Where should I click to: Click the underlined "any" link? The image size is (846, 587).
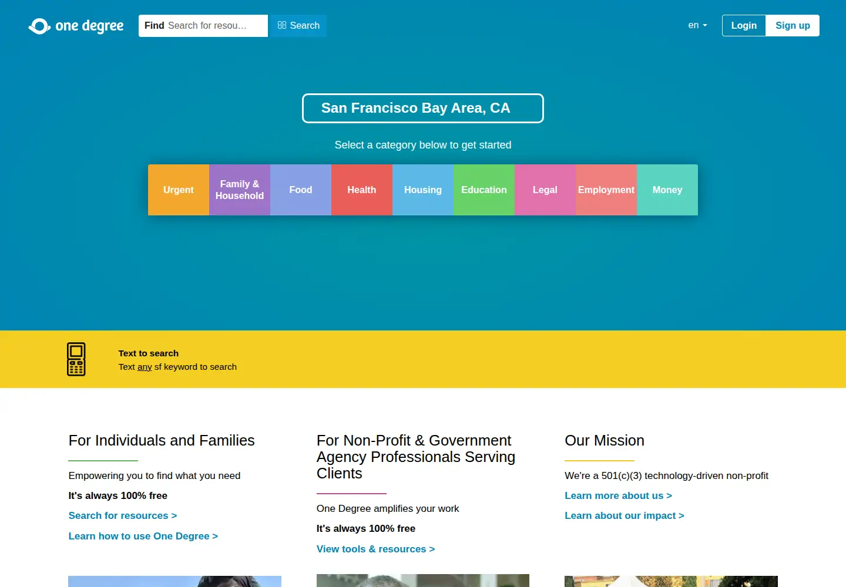[145, 367]
